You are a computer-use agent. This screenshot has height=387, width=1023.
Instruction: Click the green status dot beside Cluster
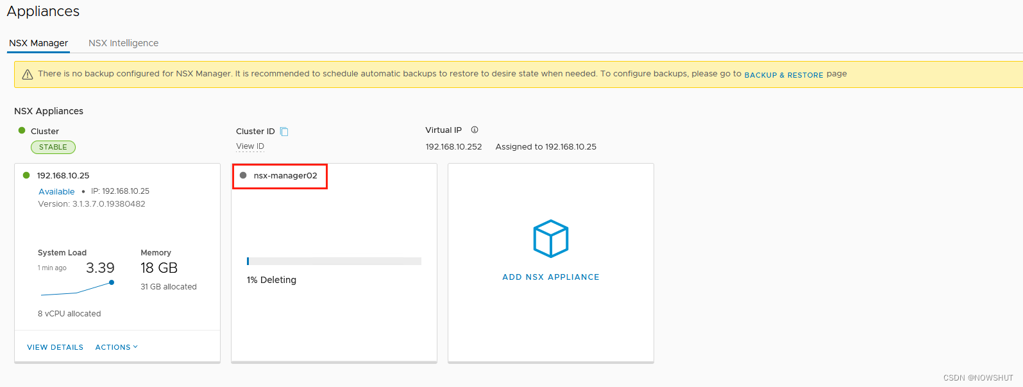click(x=22, y=130)
